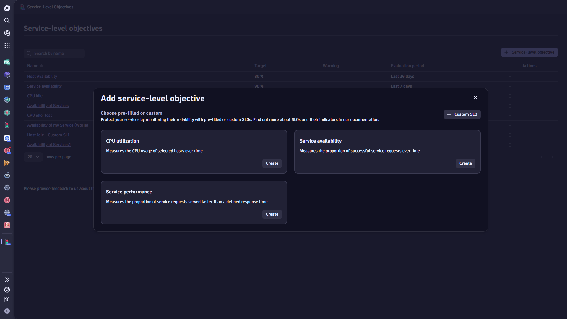Open the Problems exclamation app icon
The image size is (567, 319).
7,200
